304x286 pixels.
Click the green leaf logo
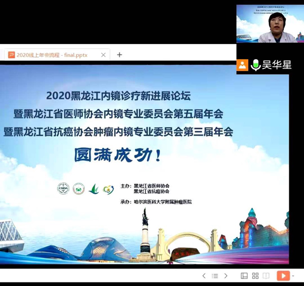coord(94,189)
